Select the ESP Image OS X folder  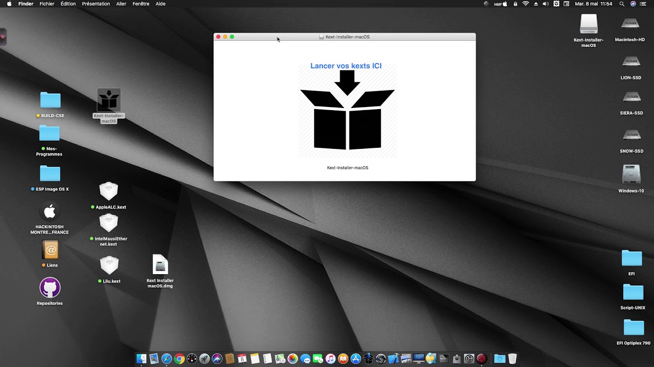[x=50, y=173]
